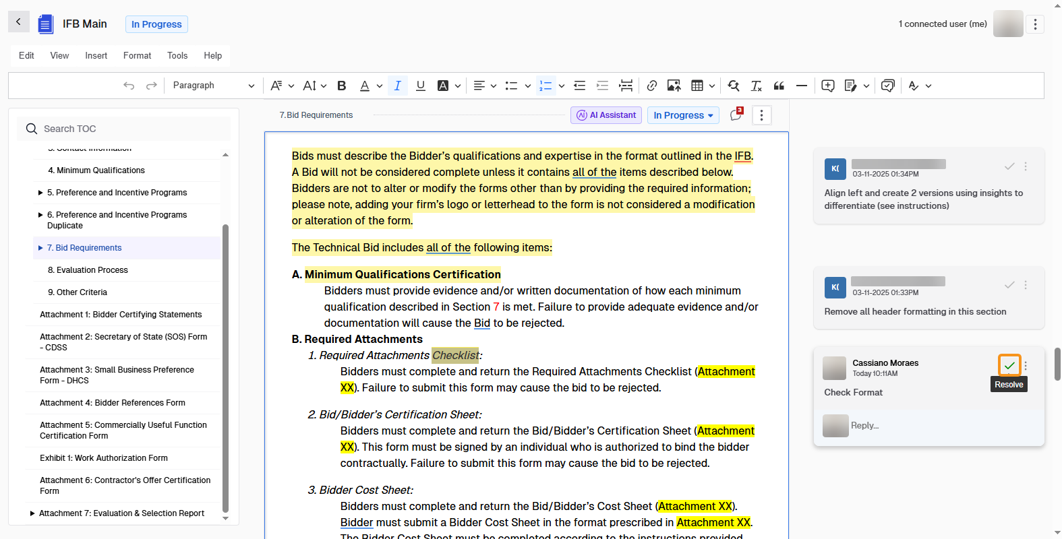The height and width of the screenshot is (539, 1062).
Task: Insert a horizontal line from the toolbar
Action: tap(801, 86)
